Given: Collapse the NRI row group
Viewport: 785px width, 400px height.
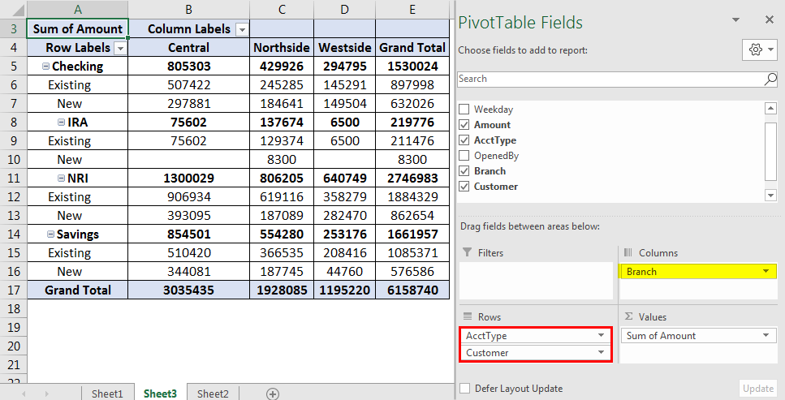Looking at the screenshot, I should 61,178.
